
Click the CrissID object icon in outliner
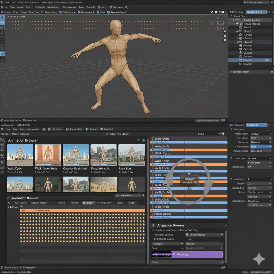point(241,49)
